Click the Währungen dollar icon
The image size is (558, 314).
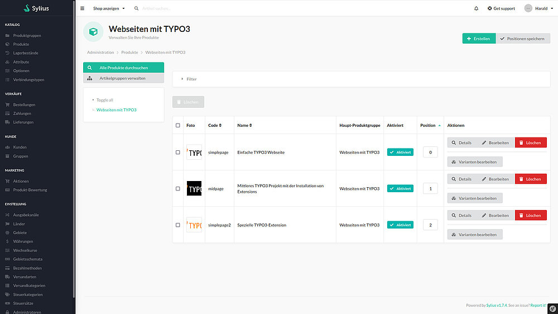tap(7, 241)
